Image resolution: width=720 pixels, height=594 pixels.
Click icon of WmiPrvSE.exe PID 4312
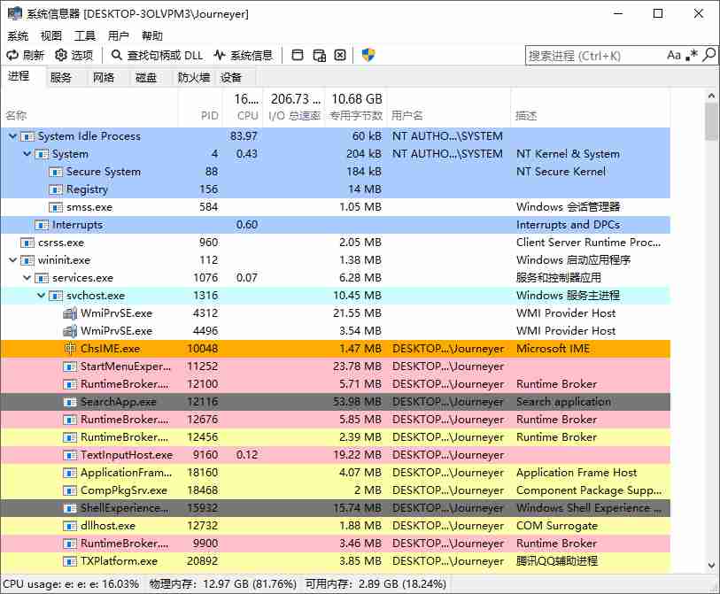click(70, 313)
